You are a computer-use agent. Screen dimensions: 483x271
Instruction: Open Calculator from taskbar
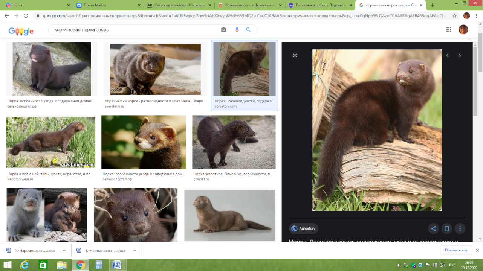coord(99,265)
